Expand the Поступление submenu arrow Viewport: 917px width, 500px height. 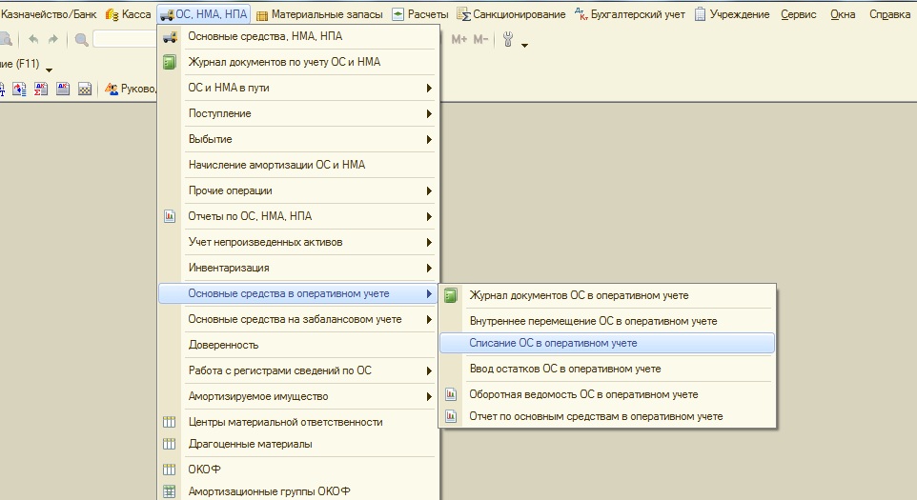(429, 114)
